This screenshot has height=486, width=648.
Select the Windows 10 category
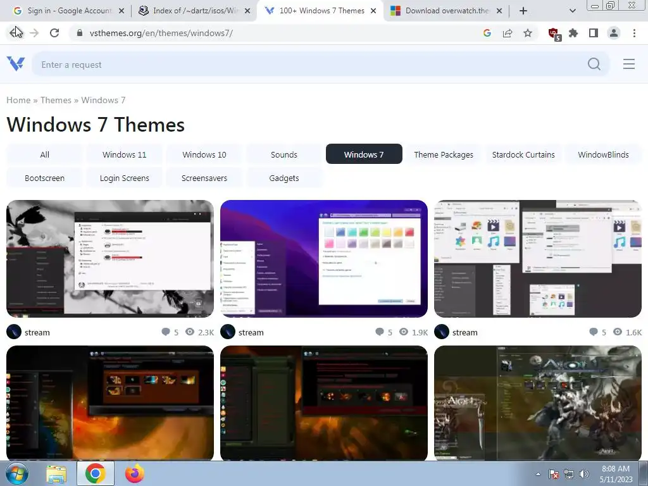pyautogui.click(x=204, y=154)
